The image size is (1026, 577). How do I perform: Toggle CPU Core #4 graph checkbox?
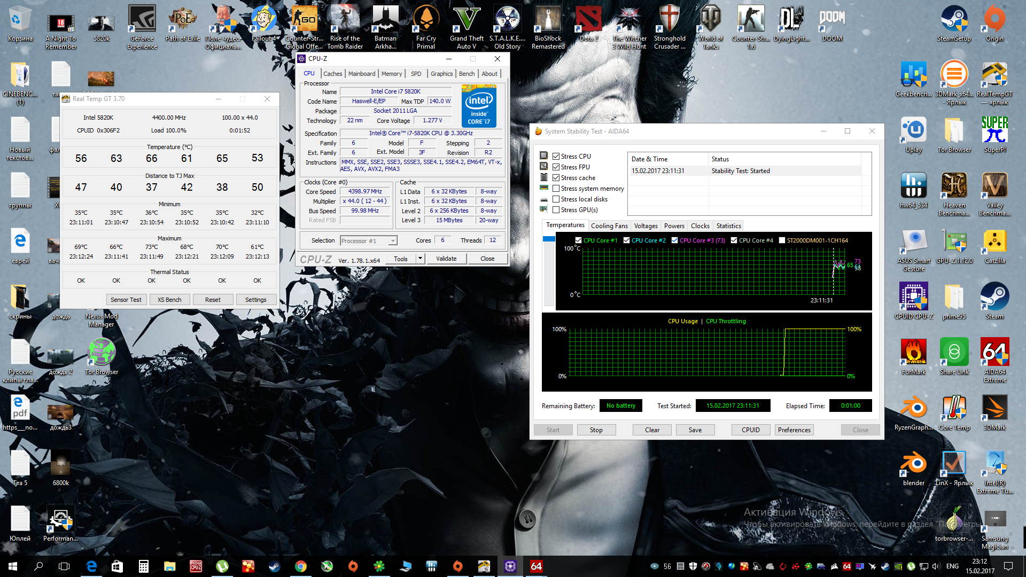[734, 240]
